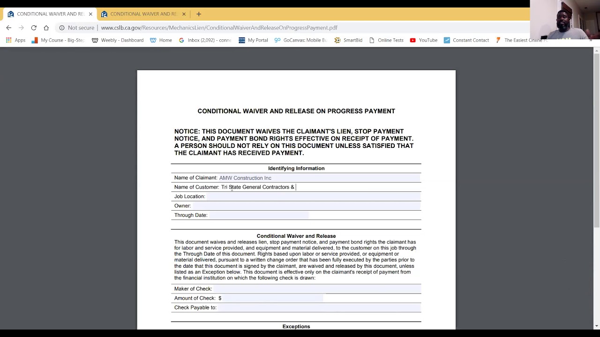Open the SmartBid bookmark
Viewport: 600px width, 337px height.
tap(348, 40)
